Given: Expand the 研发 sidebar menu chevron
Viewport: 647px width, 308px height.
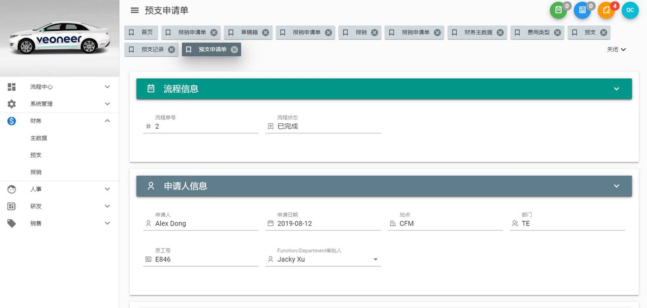Looking at the screenshot, I should (107, 206).
